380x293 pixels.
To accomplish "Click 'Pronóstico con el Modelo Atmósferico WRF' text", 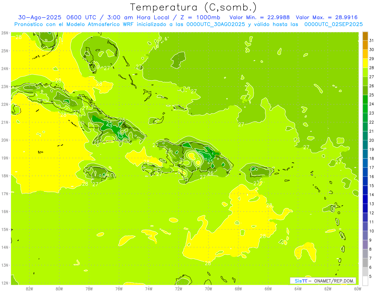I will [x=74, y=24].
